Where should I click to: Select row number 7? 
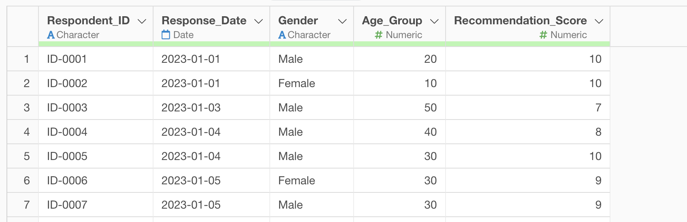(x=27, y=205)
